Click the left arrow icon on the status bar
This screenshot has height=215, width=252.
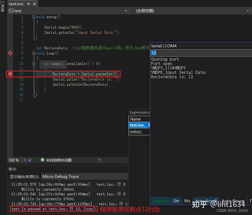(x=100, y=160)
